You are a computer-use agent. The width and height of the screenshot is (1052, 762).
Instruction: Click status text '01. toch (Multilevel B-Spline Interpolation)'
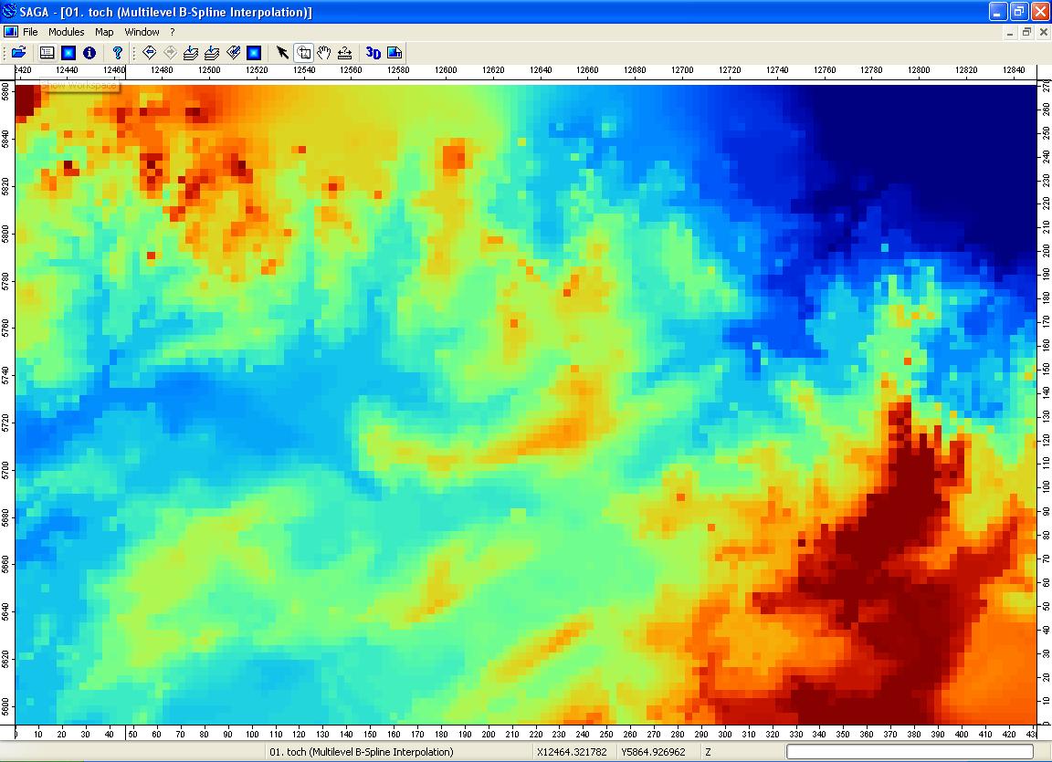(362, 752)
